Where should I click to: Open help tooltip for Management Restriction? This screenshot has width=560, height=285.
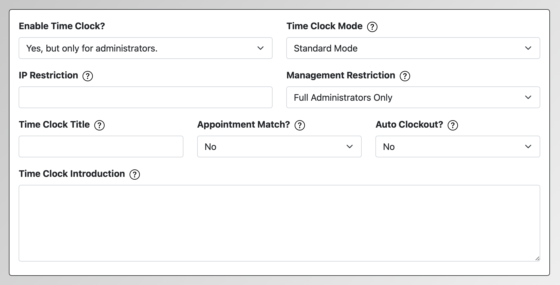[405, 76]
